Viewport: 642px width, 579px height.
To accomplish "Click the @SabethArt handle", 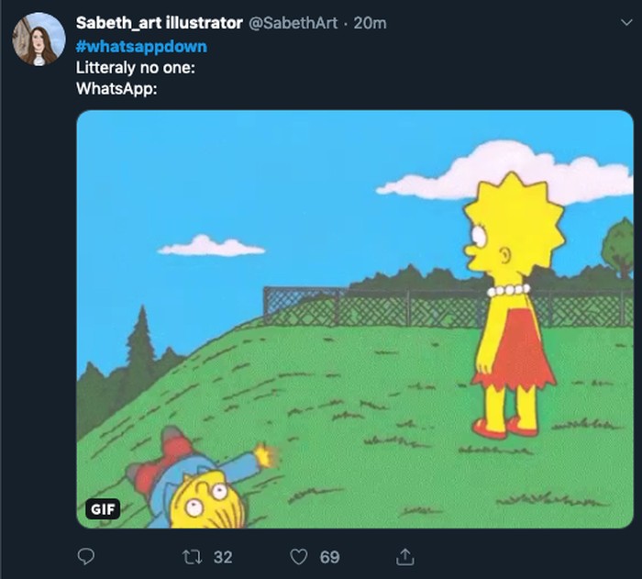I will click(x=293, y=23).
